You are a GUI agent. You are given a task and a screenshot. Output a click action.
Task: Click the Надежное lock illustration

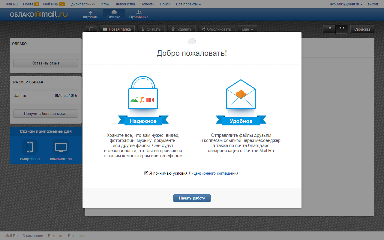pos(143,93)
